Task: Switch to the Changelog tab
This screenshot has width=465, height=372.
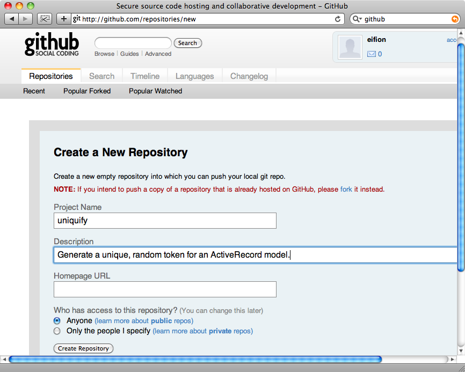Action: point(249,76)
